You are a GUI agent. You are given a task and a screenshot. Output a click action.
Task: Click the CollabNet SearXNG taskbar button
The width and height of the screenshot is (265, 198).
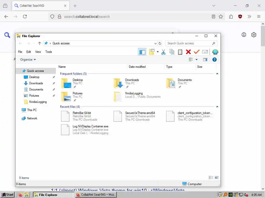pyautogui.click(x=96, y=195)
